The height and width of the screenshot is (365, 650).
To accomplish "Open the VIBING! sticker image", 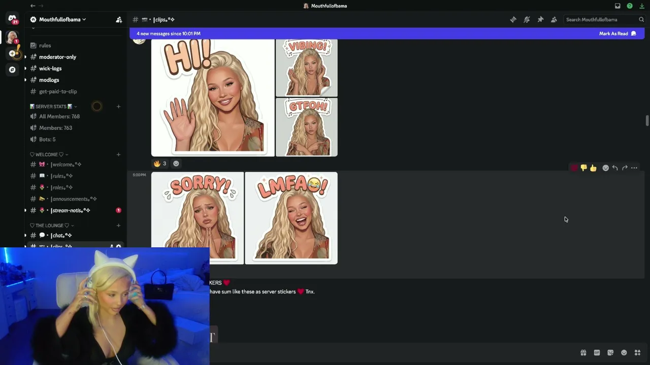I will tap(307, 68).
